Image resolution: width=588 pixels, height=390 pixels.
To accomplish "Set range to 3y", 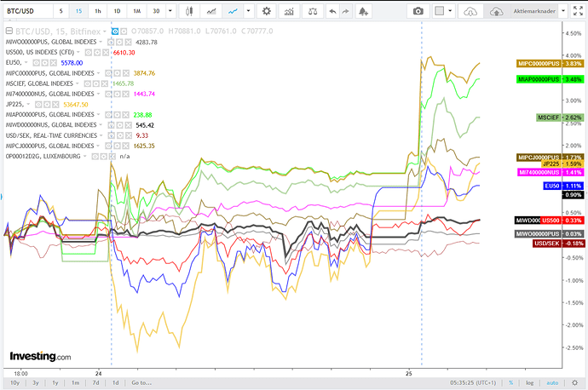I will (x=36, y=382).
